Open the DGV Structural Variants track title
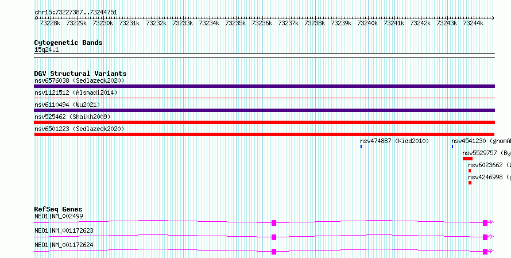The width and height of the screenshot is (511, 258). coord(80,74)
